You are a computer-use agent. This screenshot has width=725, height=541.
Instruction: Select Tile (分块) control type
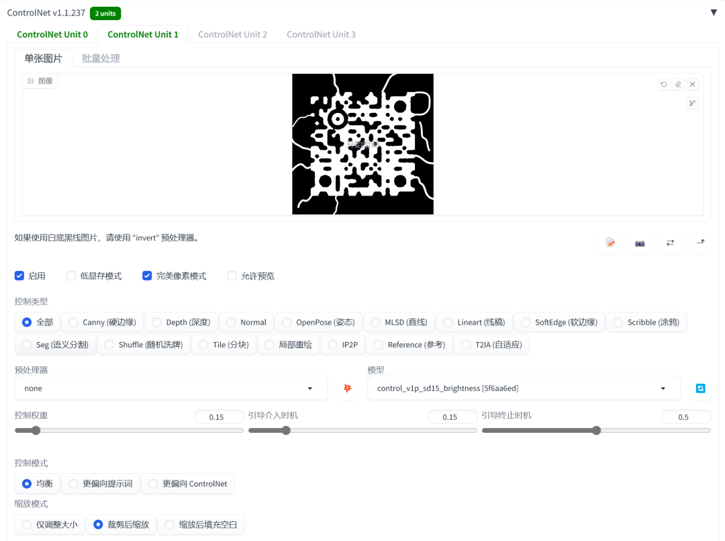[224, 345]
